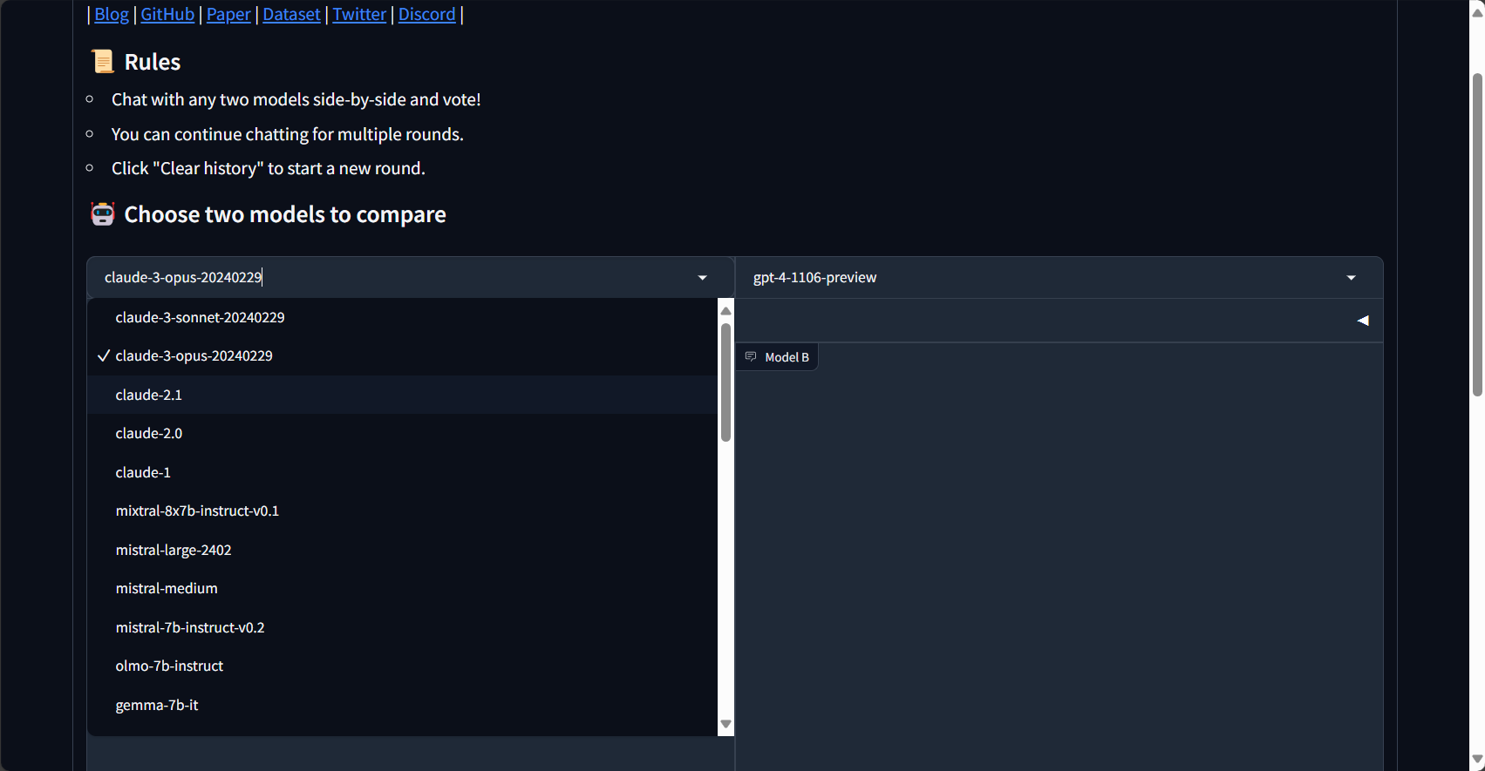Pick mistral-7b-instruct-v0.2 in the list

[x=402, y=627]
